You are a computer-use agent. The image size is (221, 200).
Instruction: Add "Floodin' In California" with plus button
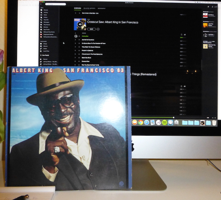(79, 51)
